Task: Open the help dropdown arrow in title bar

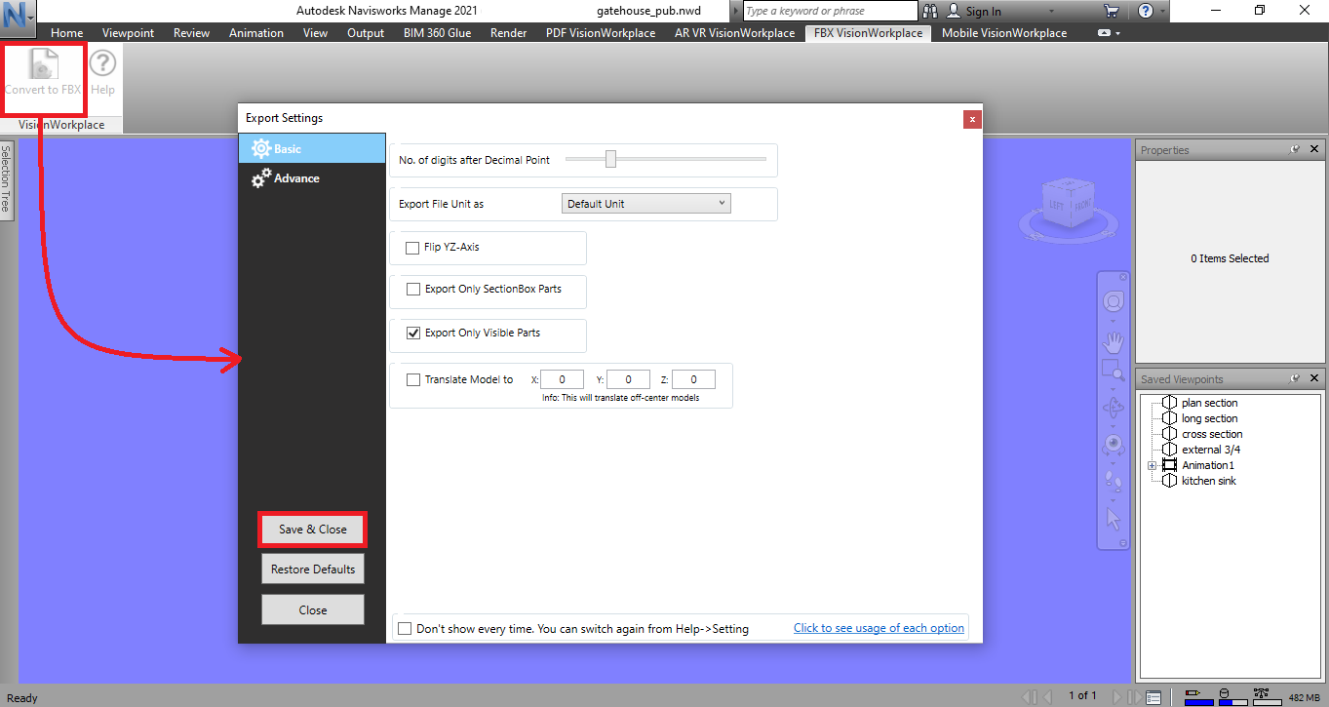Action: [1162, 12]
